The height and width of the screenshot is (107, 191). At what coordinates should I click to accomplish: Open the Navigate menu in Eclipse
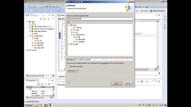click(50, 4)
